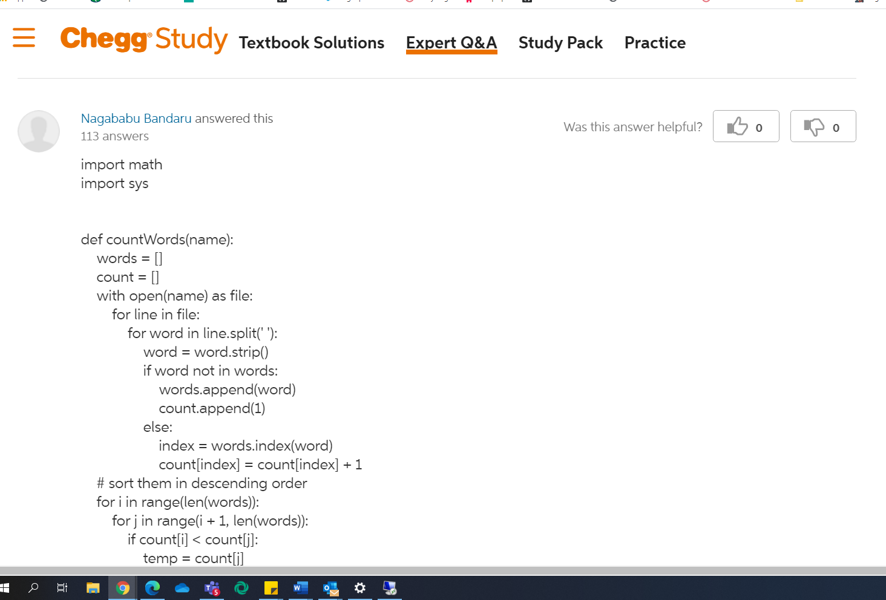Viewport: 886px width, 600px height.
Task: Open the Textbook Solutions tab
Action: (x=312, y=43)
